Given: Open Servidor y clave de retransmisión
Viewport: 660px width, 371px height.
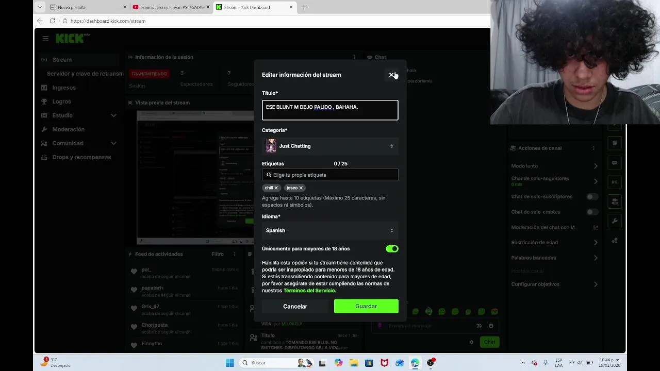Looking at the screenshot, I should point(85,74).
